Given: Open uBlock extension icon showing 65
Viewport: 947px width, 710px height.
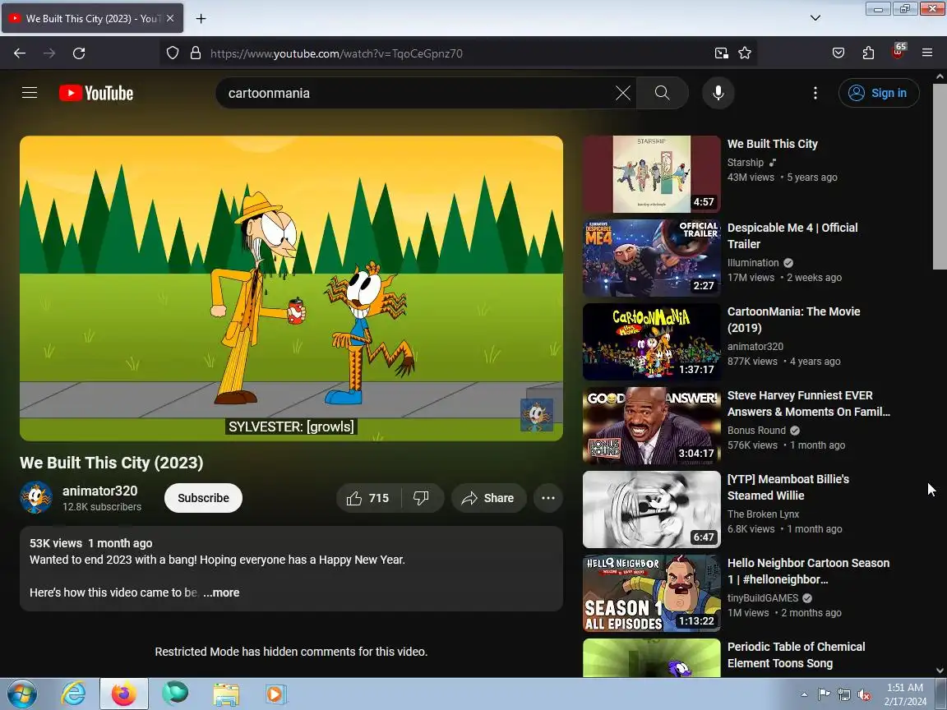Looking at the screenshot, I should 898,52.
